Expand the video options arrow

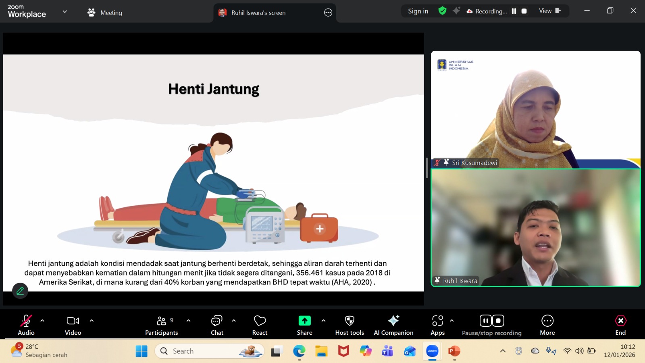(x=92, y=321)
